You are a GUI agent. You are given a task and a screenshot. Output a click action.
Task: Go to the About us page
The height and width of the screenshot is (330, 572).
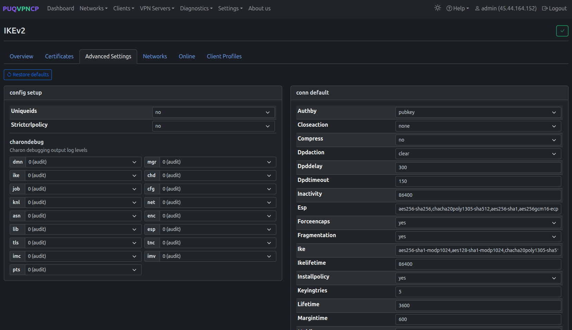pyautogui.click(x=259, y=8)
